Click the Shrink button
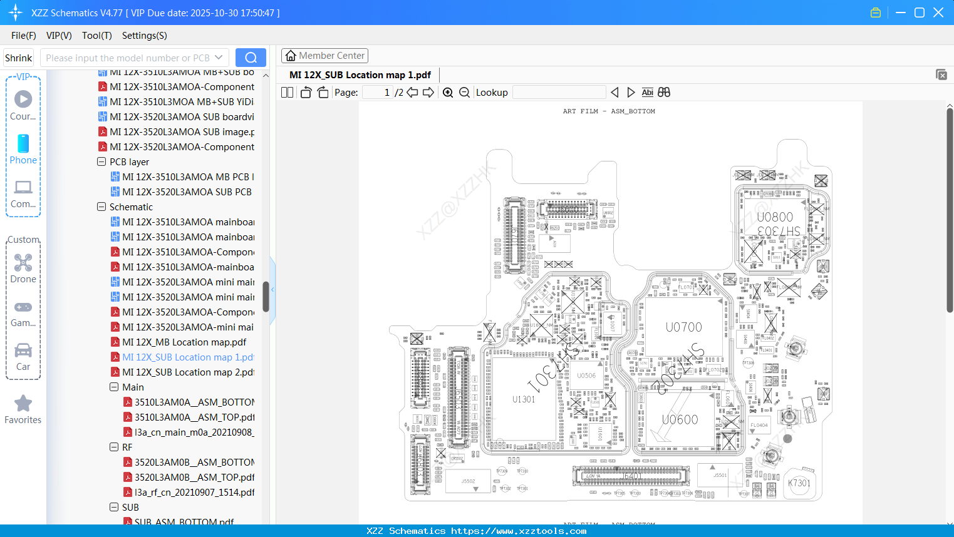Viewport: 954px width, 537px height. pos(18,57)
